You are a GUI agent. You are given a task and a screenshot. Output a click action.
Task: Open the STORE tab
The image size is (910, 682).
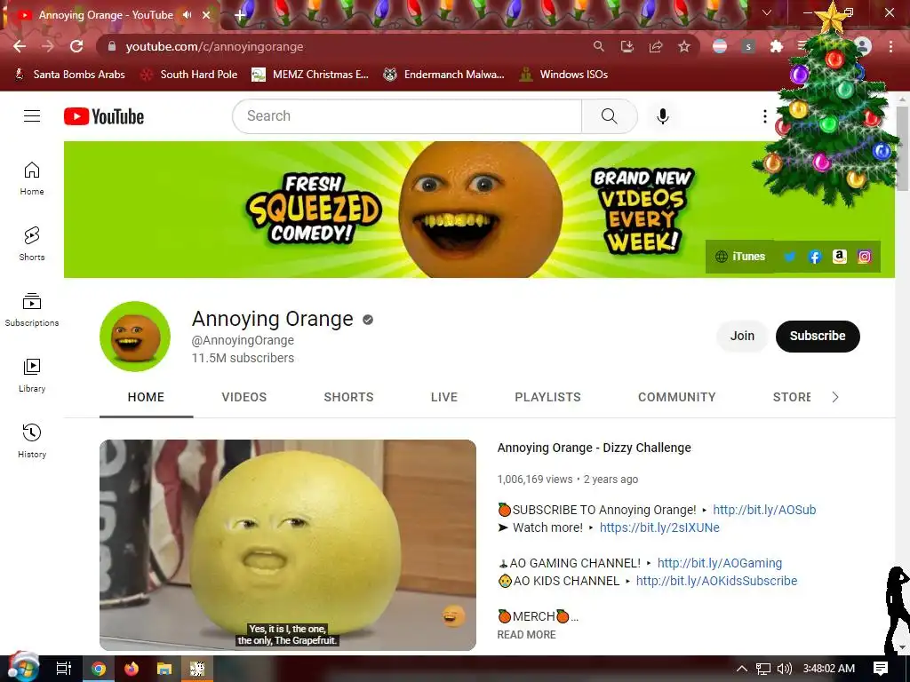(x=792, y=397)
